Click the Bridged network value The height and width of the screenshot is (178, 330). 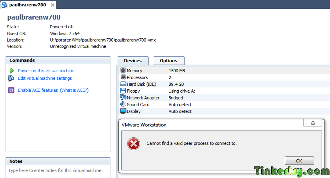pyautogui.click(x=176, y=98)
